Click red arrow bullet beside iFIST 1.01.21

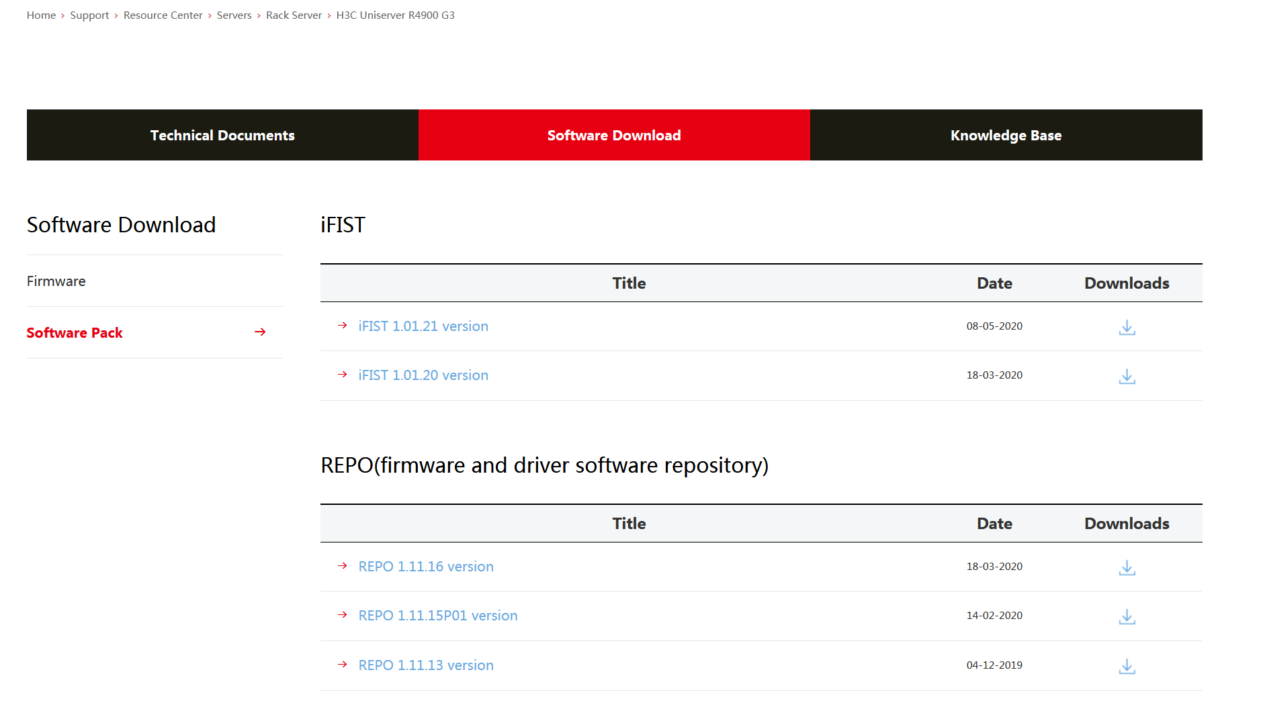coord(343,325)
